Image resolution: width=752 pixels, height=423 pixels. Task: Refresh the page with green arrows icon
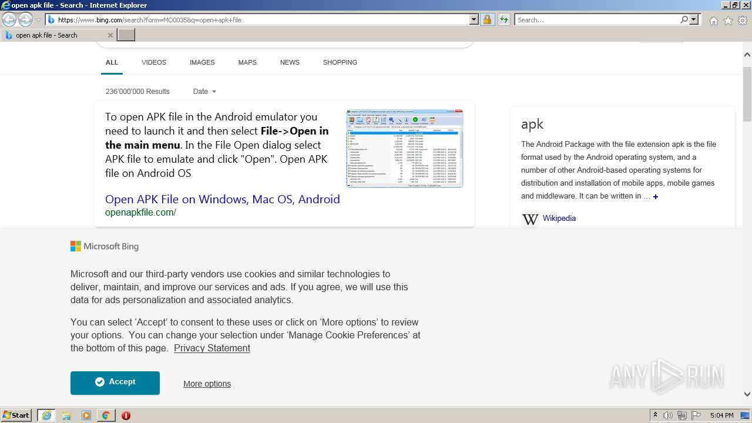click(x=503, y=20)
